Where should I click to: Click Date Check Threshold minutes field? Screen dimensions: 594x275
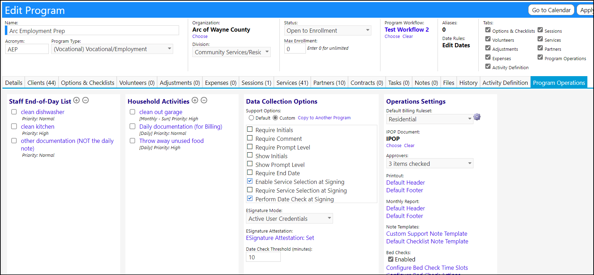tap(263, 257)
